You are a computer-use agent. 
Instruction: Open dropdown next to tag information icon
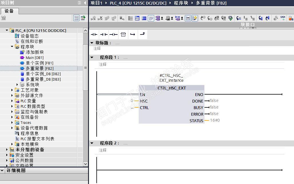[172, 18]
